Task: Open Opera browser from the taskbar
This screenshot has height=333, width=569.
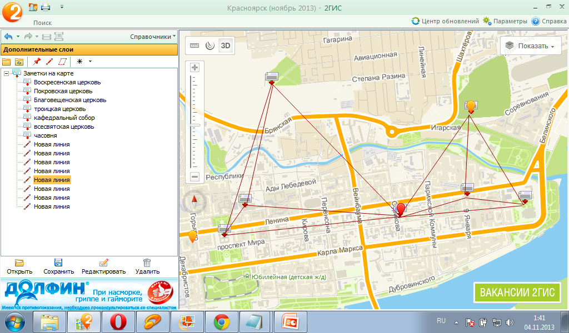Action: click(x=118, y=322)
